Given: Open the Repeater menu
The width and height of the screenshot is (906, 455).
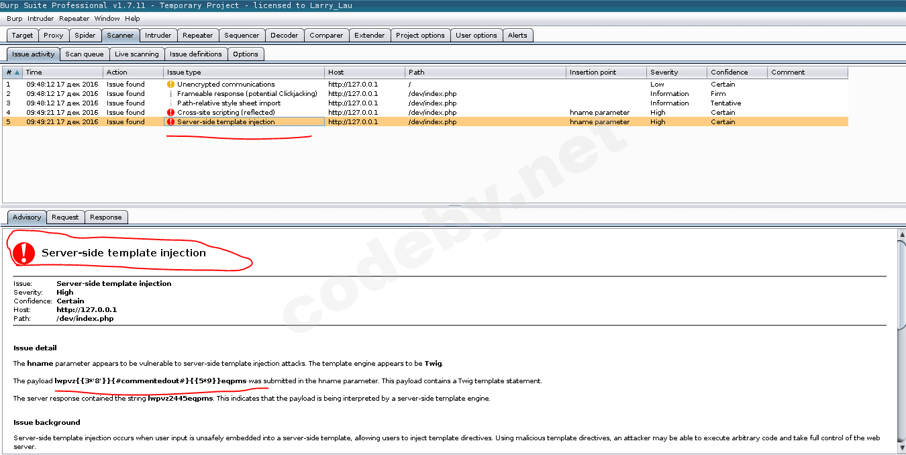Looking at the screenshot, I should pyautogui.click(x=74, y=19).
